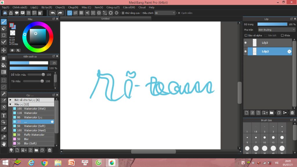This screenshot has width=297, height=167.
Task: Toggle visibility of Lớp3 layer
Action: click(246, 43)
